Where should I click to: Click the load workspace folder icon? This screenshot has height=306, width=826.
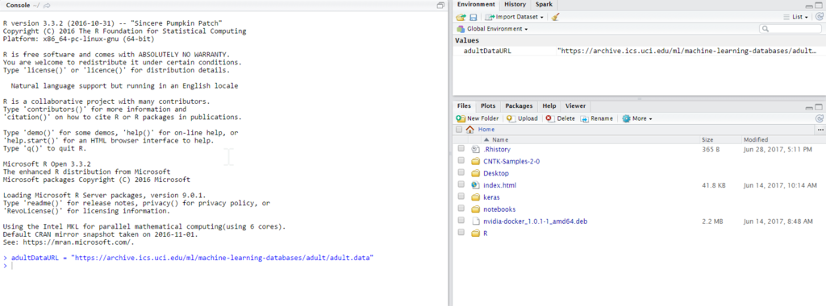[461, 17]
